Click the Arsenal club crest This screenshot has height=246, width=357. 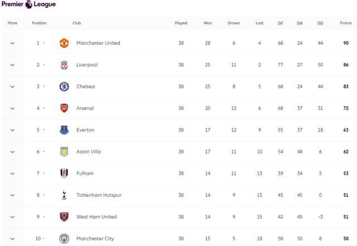pos(64,108)
